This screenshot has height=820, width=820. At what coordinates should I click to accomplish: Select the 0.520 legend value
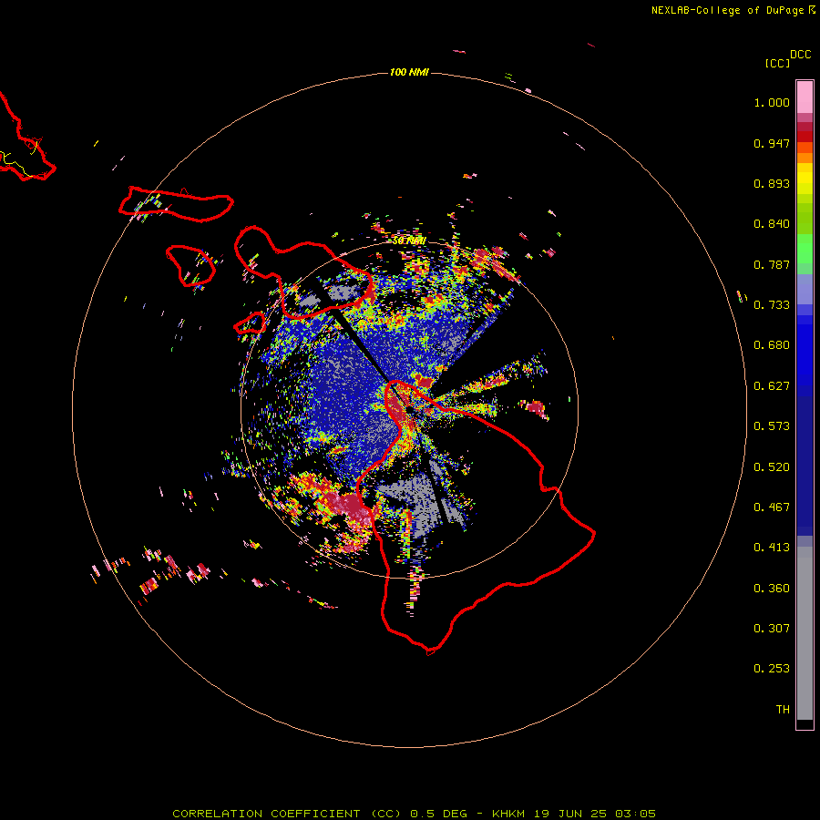772,467
